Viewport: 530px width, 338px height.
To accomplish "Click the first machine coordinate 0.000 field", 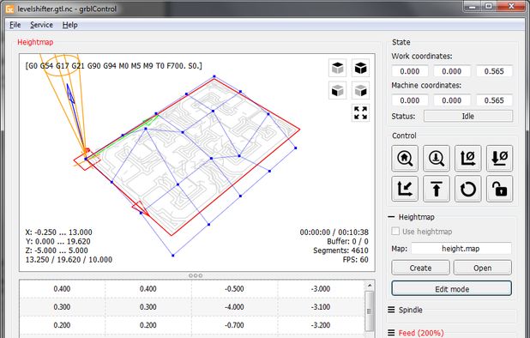I will click(x=410, y=100).
